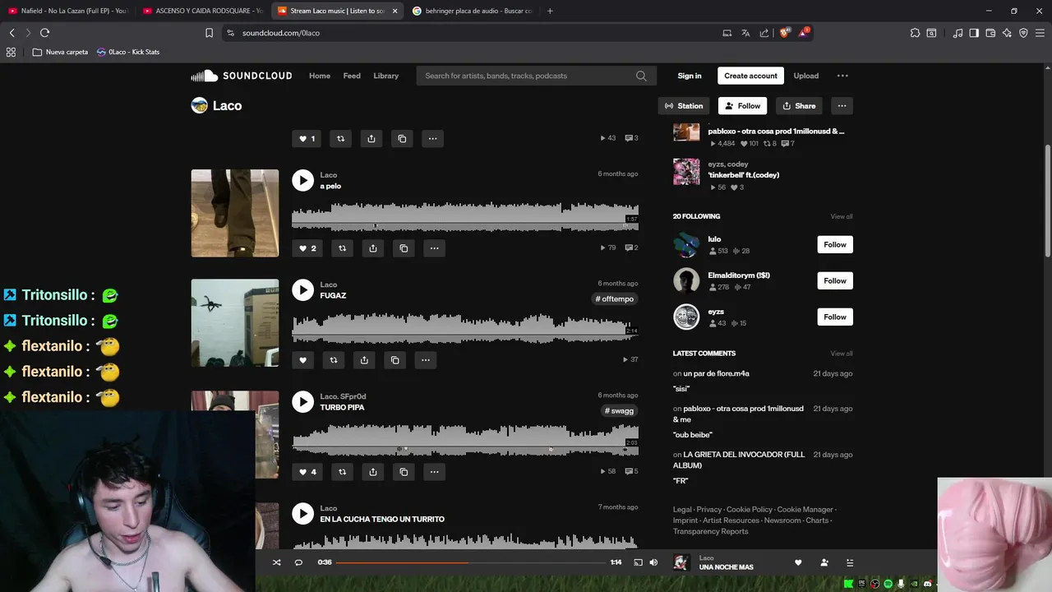Start a Station from Laco
1052x592 pixels.
coord(684,106)
